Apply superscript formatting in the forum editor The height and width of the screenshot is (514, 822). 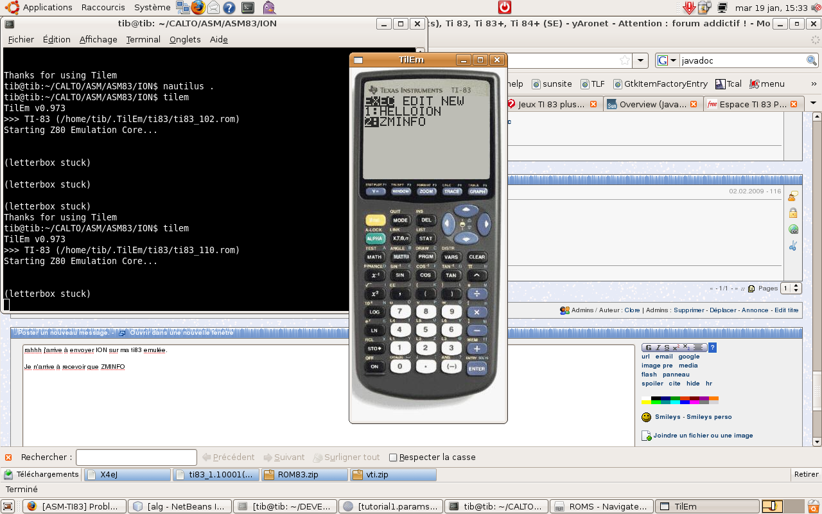[676, 348]
